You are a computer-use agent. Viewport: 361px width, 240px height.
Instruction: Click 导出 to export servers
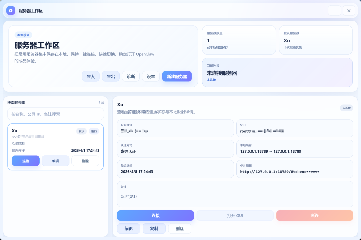click(x=111, y=76)
